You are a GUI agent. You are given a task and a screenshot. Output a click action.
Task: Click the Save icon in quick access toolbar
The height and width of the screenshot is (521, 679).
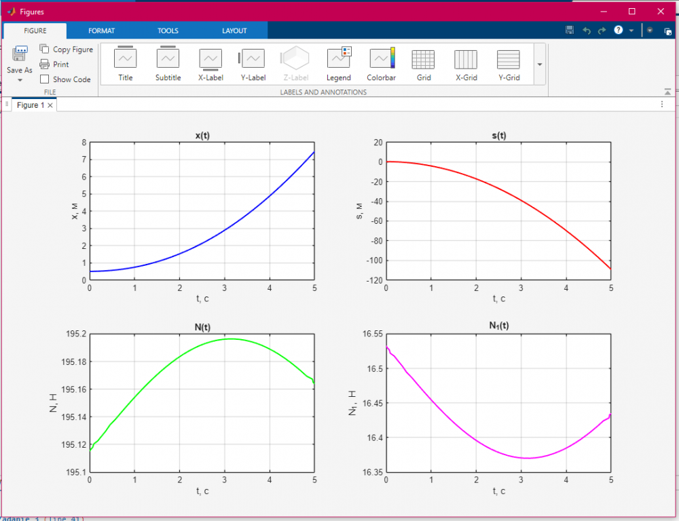(570, 31)
